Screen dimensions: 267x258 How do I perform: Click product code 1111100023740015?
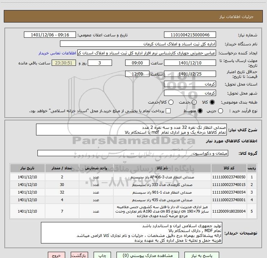click(229, 185)
